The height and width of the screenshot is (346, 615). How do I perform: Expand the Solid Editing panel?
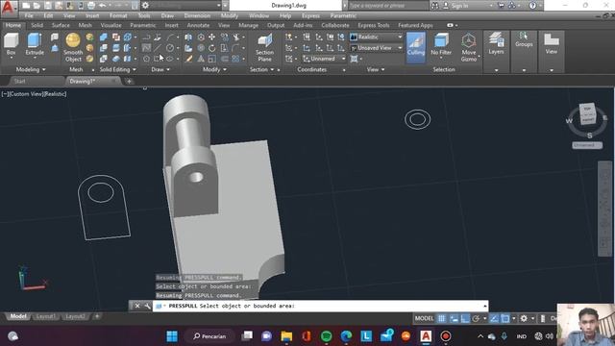pos(117,69)
